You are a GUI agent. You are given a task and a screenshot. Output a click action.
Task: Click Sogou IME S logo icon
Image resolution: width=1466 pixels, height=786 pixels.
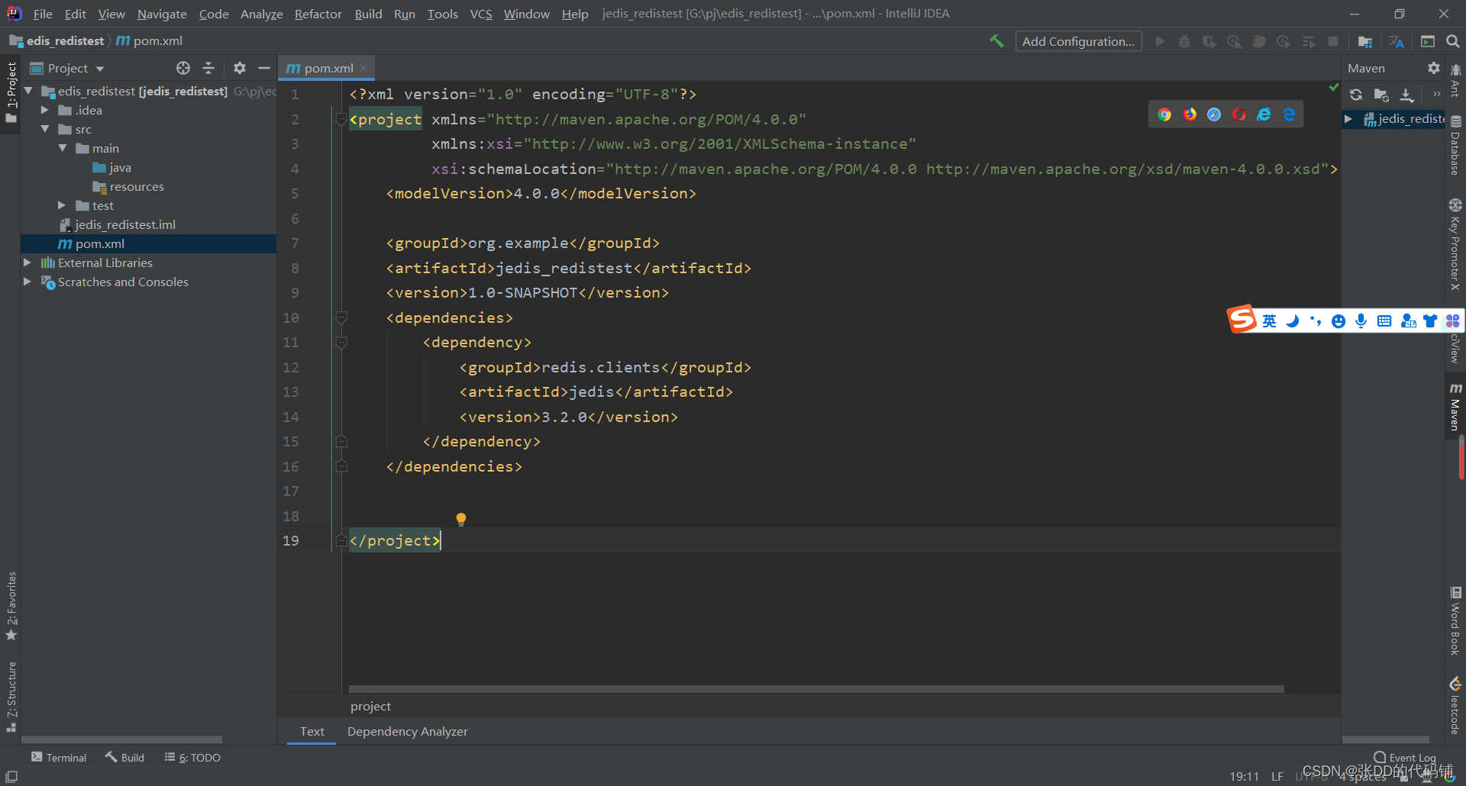pos(1242,319)
